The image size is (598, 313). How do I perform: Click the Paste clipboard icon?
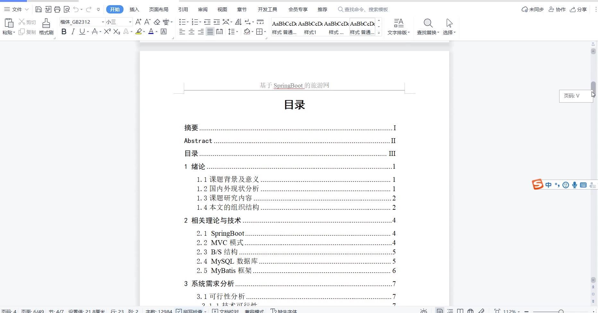9,23
